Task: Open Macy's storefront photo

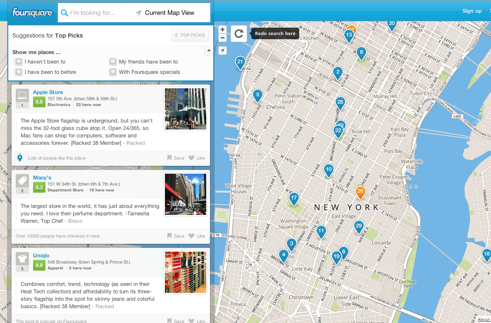Action: [186, 194]
